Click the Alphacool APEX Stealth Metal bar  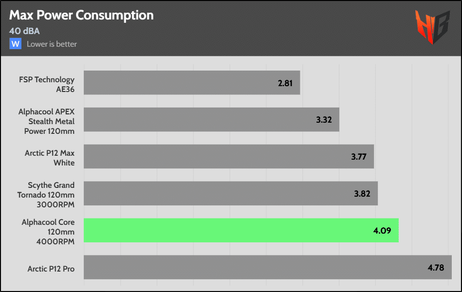coord(211,120)
